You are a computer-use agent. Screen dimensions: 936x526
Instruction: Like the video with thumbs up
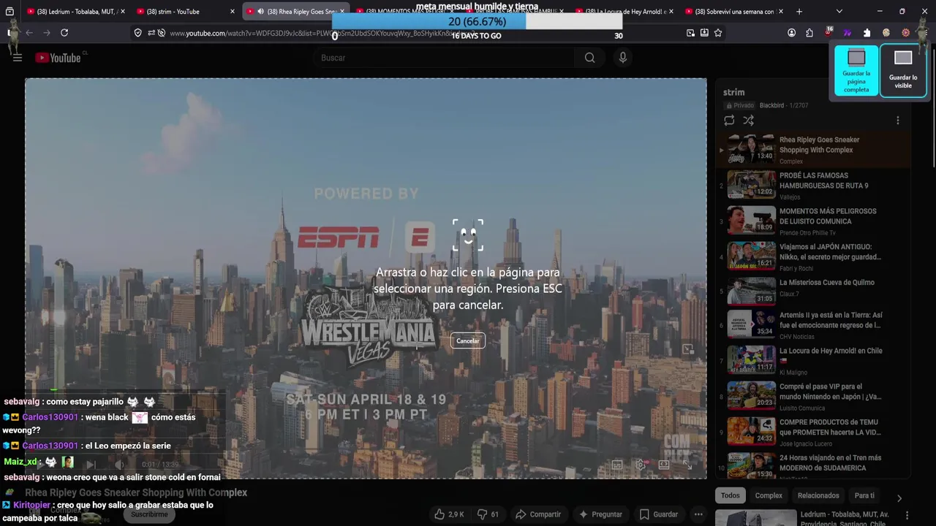point(449,514)
